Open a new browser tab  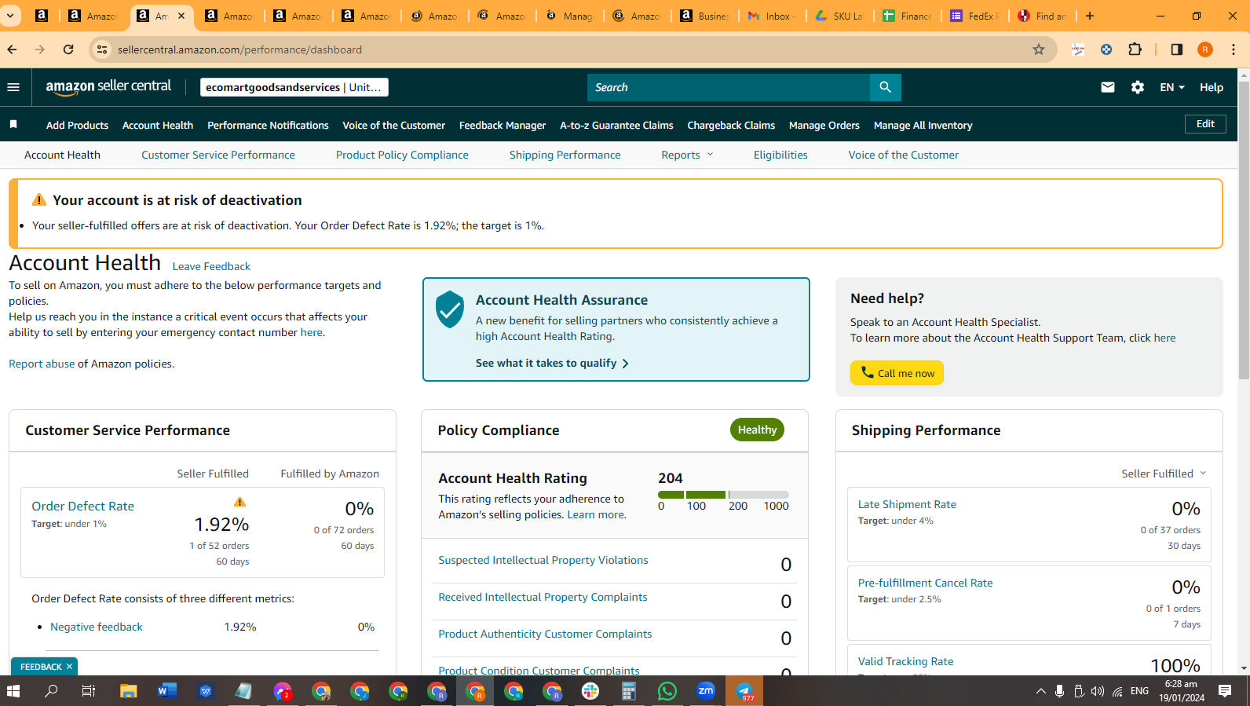click(1090, 16)
